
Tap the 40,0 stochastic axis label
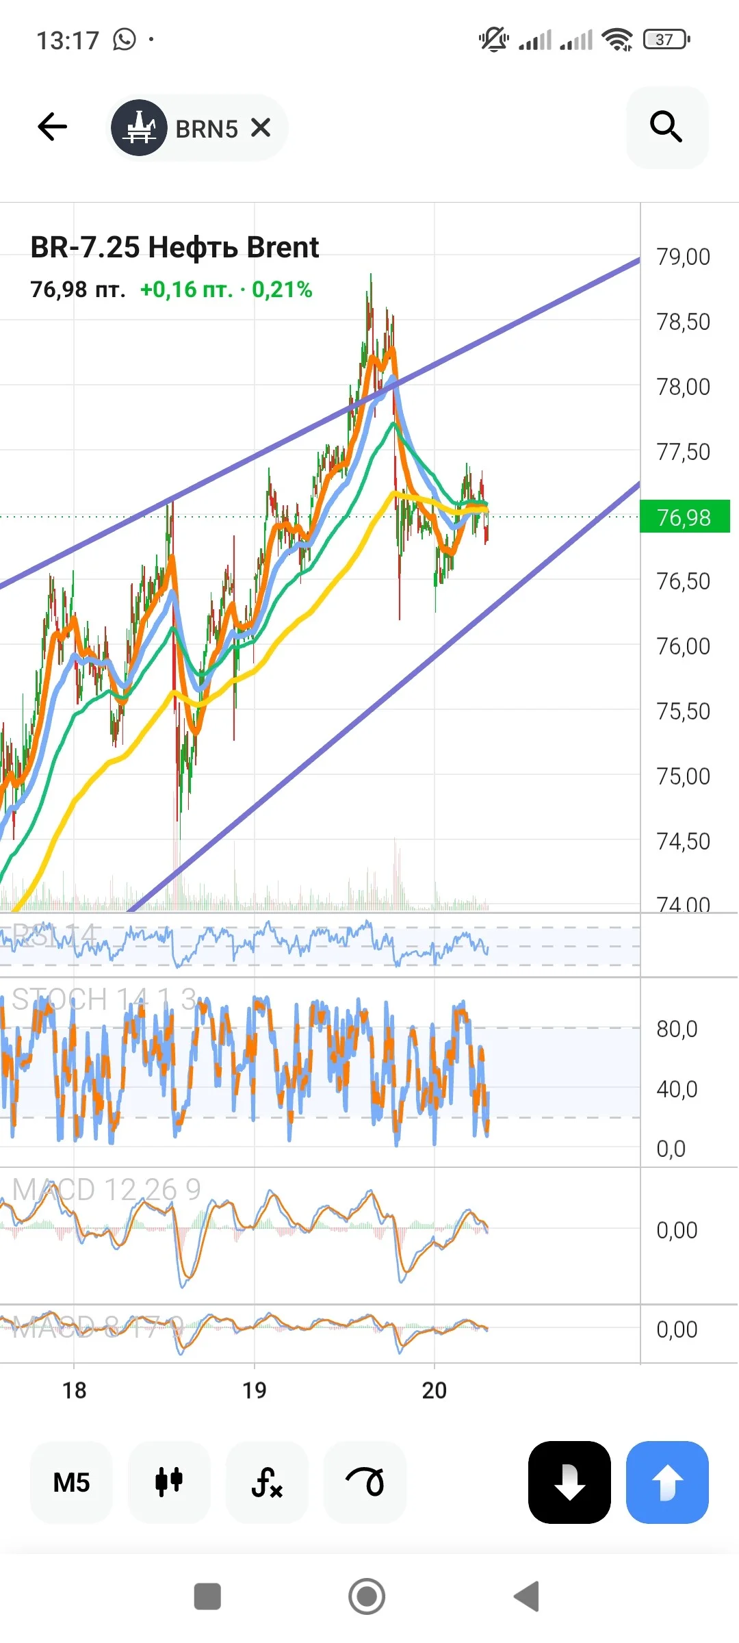pos(677,1089)
